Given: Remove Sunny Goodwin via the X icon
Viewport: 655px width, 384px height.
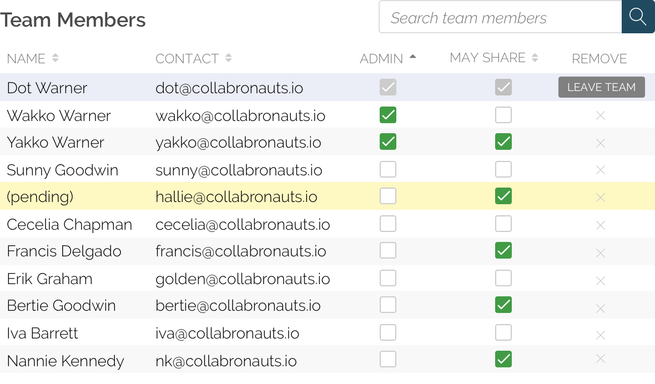Looking at the screenshot, I should coord(600,170).
